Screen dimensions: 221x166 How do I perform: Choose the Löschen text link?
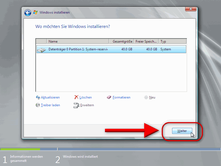(x=86, y=97)
